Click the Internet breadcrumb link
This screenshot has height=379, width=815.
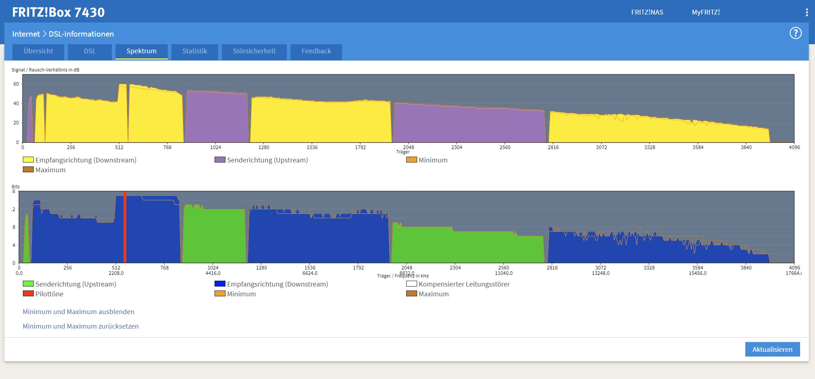click(x=26, y=34)
